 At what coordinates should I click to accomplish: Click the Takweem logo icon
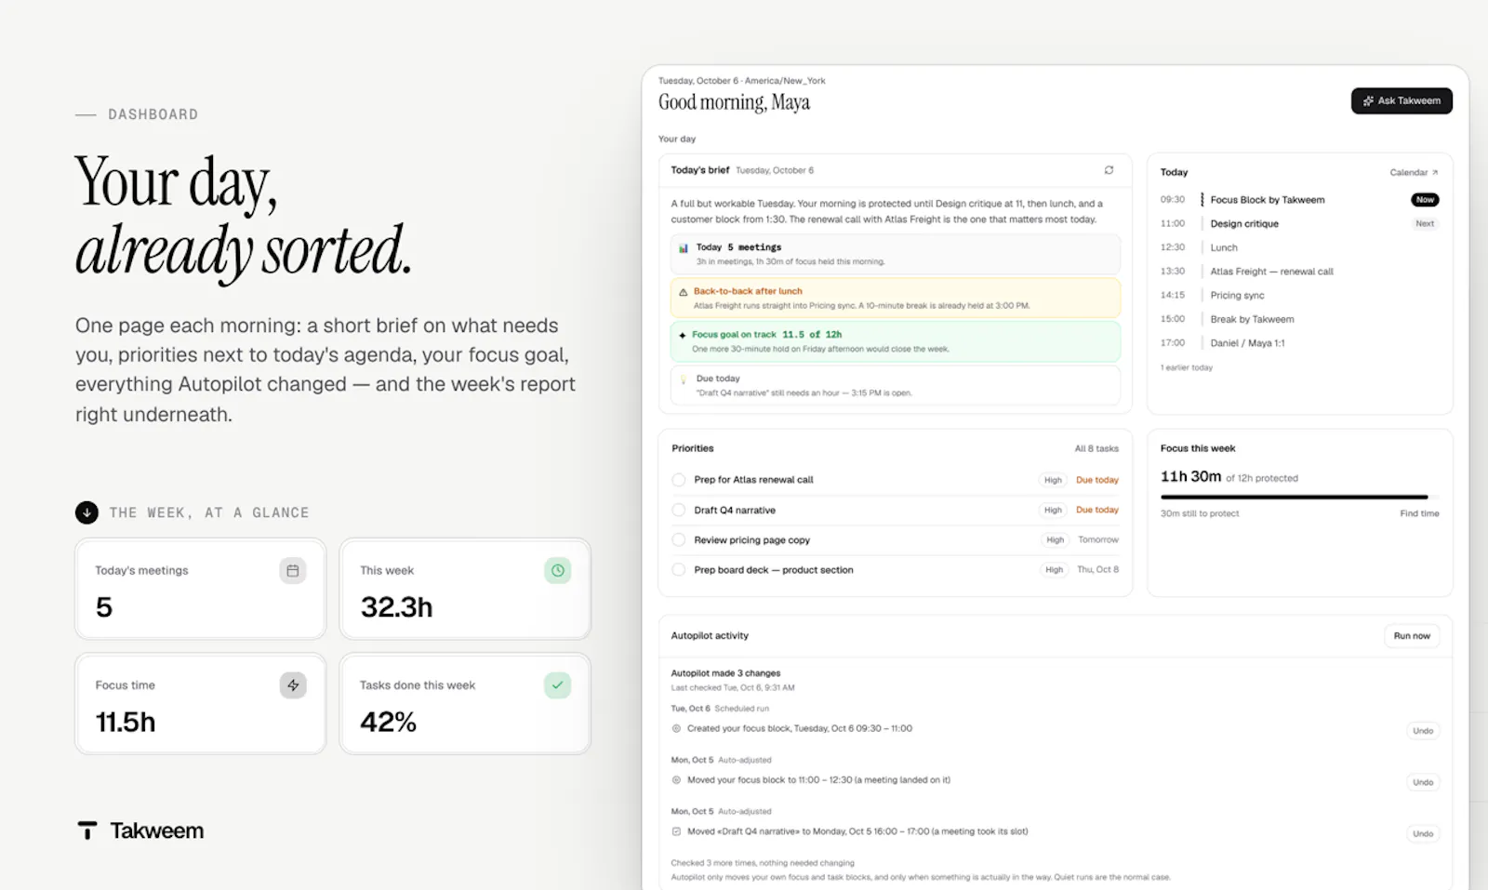point(87,830)
